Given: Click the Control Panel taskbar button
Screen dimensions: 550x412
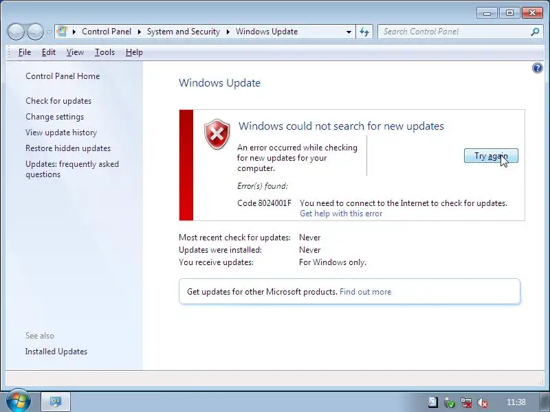Looking at the screenshot, I should [56, 402].
